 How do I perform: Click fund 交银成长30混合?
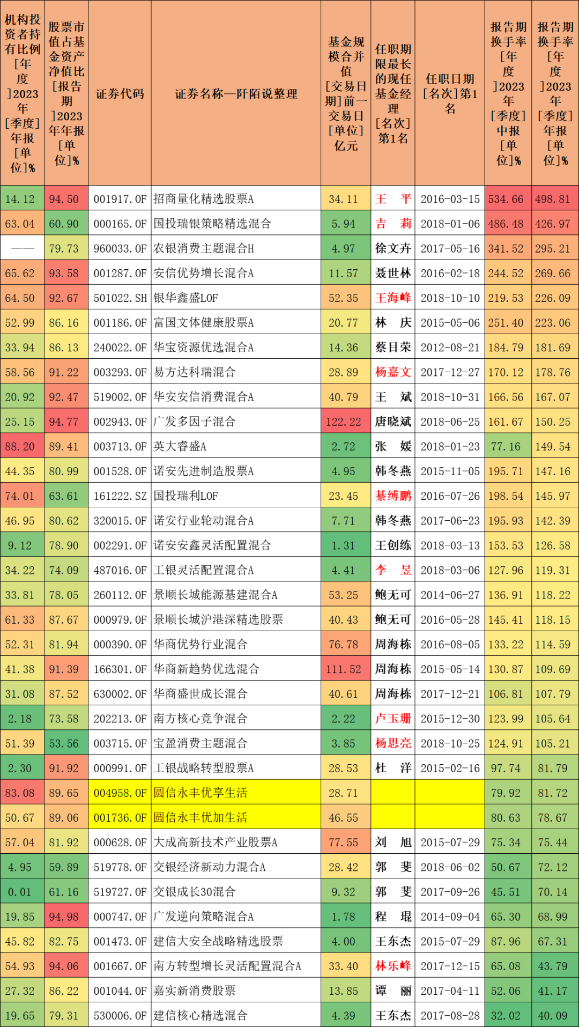195,892
